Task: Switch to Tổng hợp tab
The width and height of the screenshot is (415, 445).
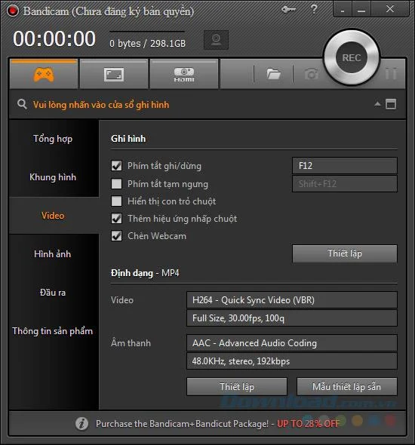Action: [x=53, y=139]
